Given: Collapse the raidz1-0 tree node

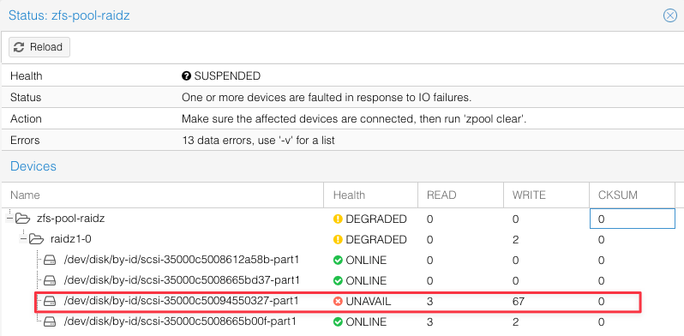Looking at the screenshot, I should point(24,239).
